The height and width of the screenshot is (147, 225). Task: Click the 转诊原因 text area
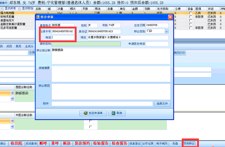[x=111, y=91]
